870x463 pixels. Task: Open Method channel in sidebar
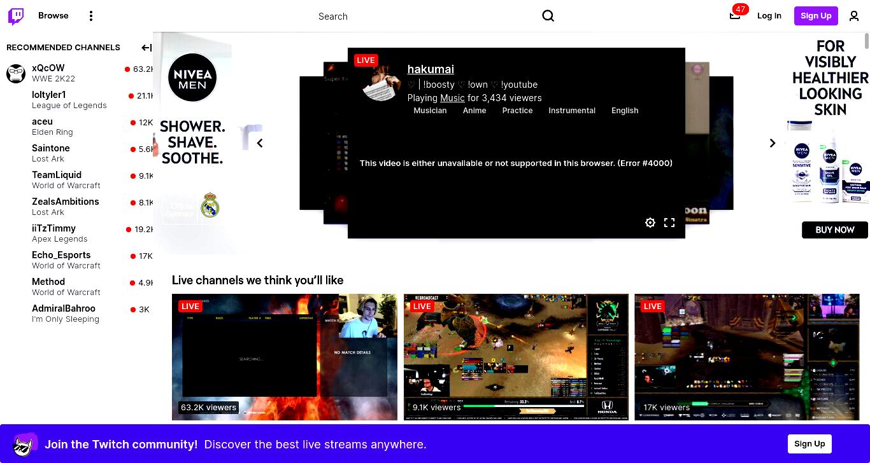point(76,287)
